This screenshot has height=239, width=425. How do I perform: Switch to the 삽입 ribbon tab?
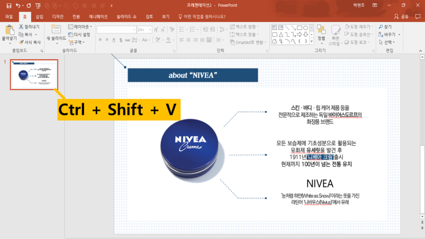(39, 16)
